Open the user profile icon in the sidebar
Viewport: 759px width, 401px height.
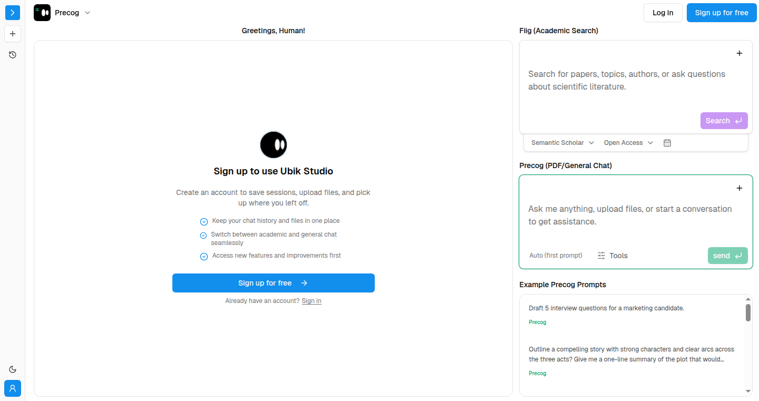13,388
